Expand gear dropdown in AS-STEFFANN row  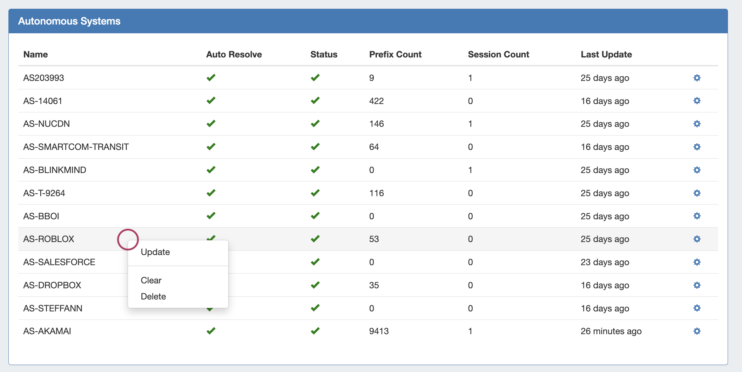click(697, 308)
